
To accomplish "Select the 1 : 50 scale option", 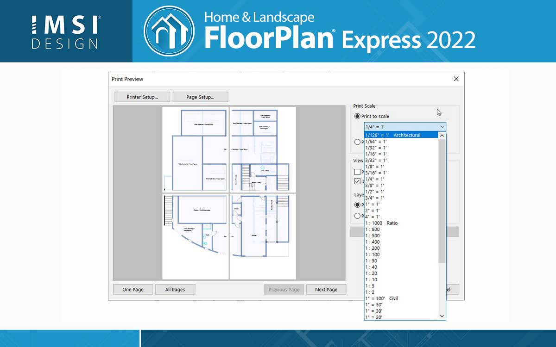I will click(x=401, y=261).
